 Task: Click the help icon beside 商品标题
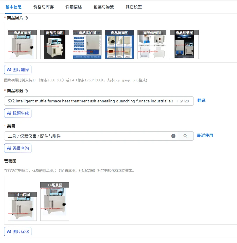26,91
